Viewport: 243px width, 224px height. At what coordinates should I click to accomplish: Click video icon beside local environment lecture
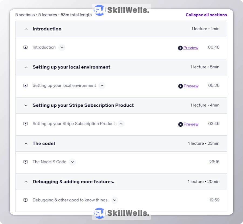tap(26, 85)
